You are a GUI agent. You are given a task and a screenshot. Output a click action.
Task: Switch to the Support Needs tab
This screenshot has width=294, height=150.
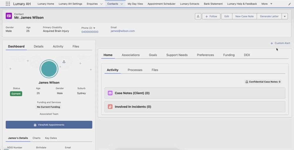(x=177, y=55)
